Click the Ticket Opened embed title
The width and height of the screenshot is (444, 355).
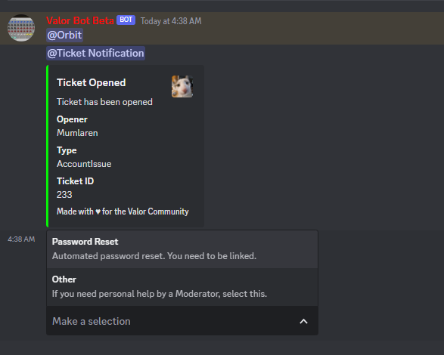(92, 82)
